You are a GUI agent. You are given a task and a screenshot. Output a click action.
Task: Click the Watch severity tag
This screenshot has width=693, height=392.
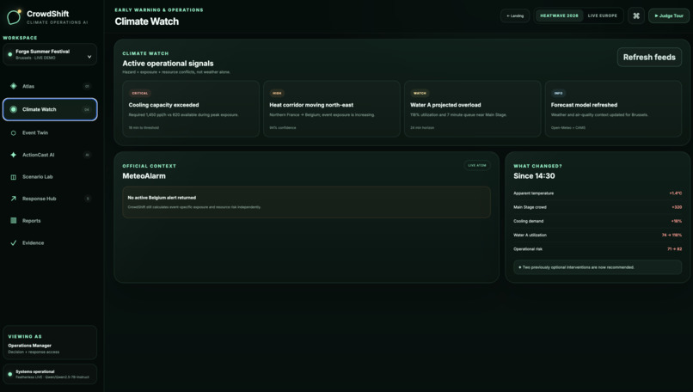[x=420, y=93]
